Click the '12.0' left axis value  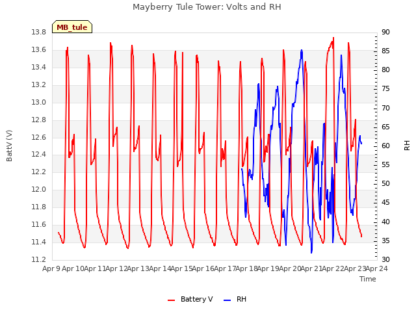[x=39, y=190]
